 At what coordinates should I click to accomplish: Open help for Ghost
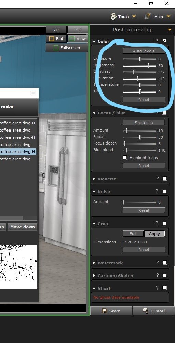pos(157,288)
